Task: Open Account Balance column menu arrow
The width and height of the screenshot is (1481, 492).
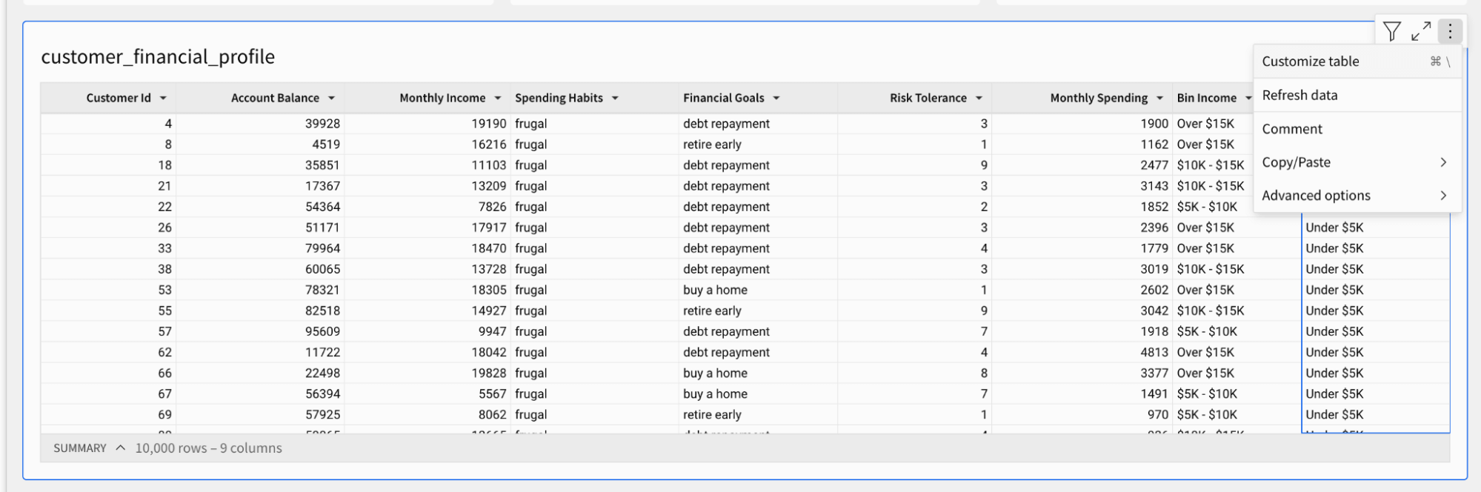Action: pyautogui.click(x=331, y=98)
